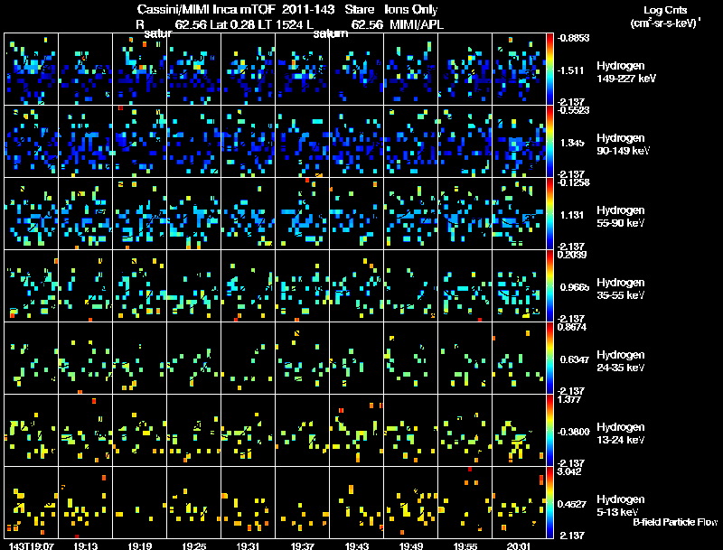Screen dimensions: 723x550
Task: Click the Hydrogen 13-24 keV panel at 19:13
Action: (85, 431)
